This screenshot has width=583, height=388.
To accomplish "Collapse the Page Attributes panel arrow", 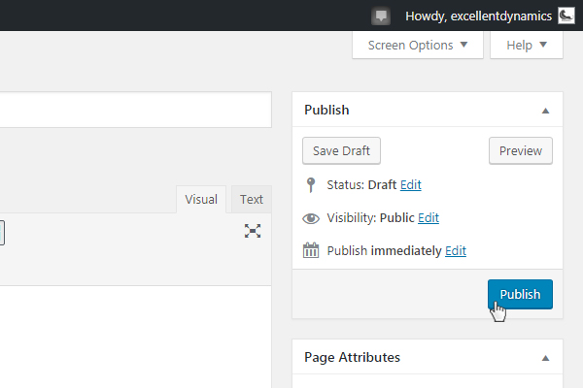I will (x=545, y=358).
